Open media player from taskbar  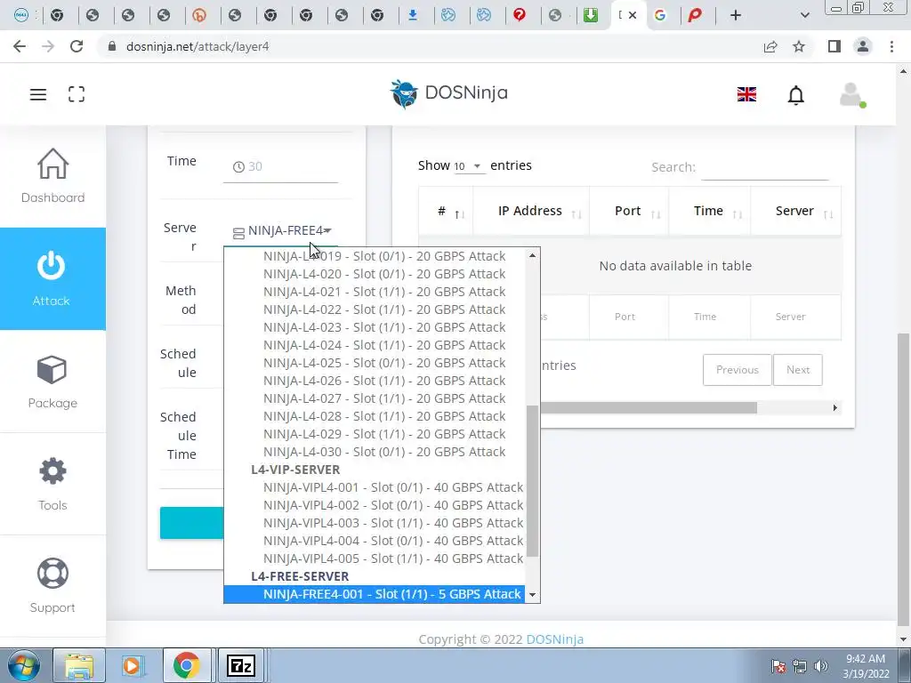click(x=132, y=665)
